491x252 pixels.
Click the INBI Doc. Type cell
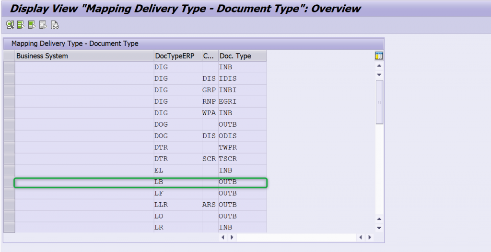click(242, 90)
